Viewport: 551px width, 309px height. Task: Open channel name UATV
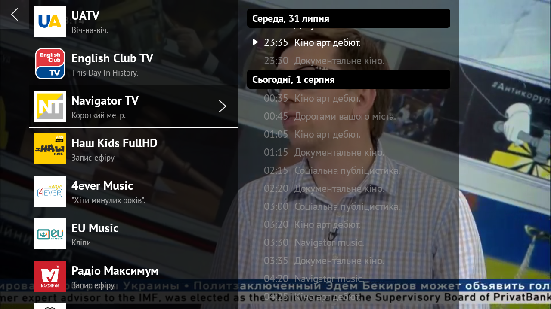(x=85, y=15)
